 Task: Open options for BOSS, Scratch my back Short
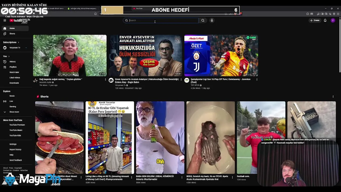pyautogui.click(x=232, y=177)
